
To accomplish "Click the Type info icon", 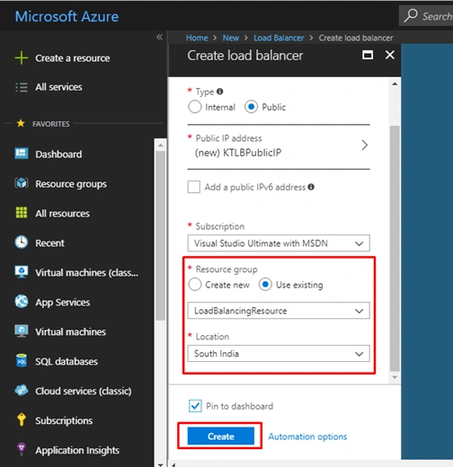I will 219,92.
